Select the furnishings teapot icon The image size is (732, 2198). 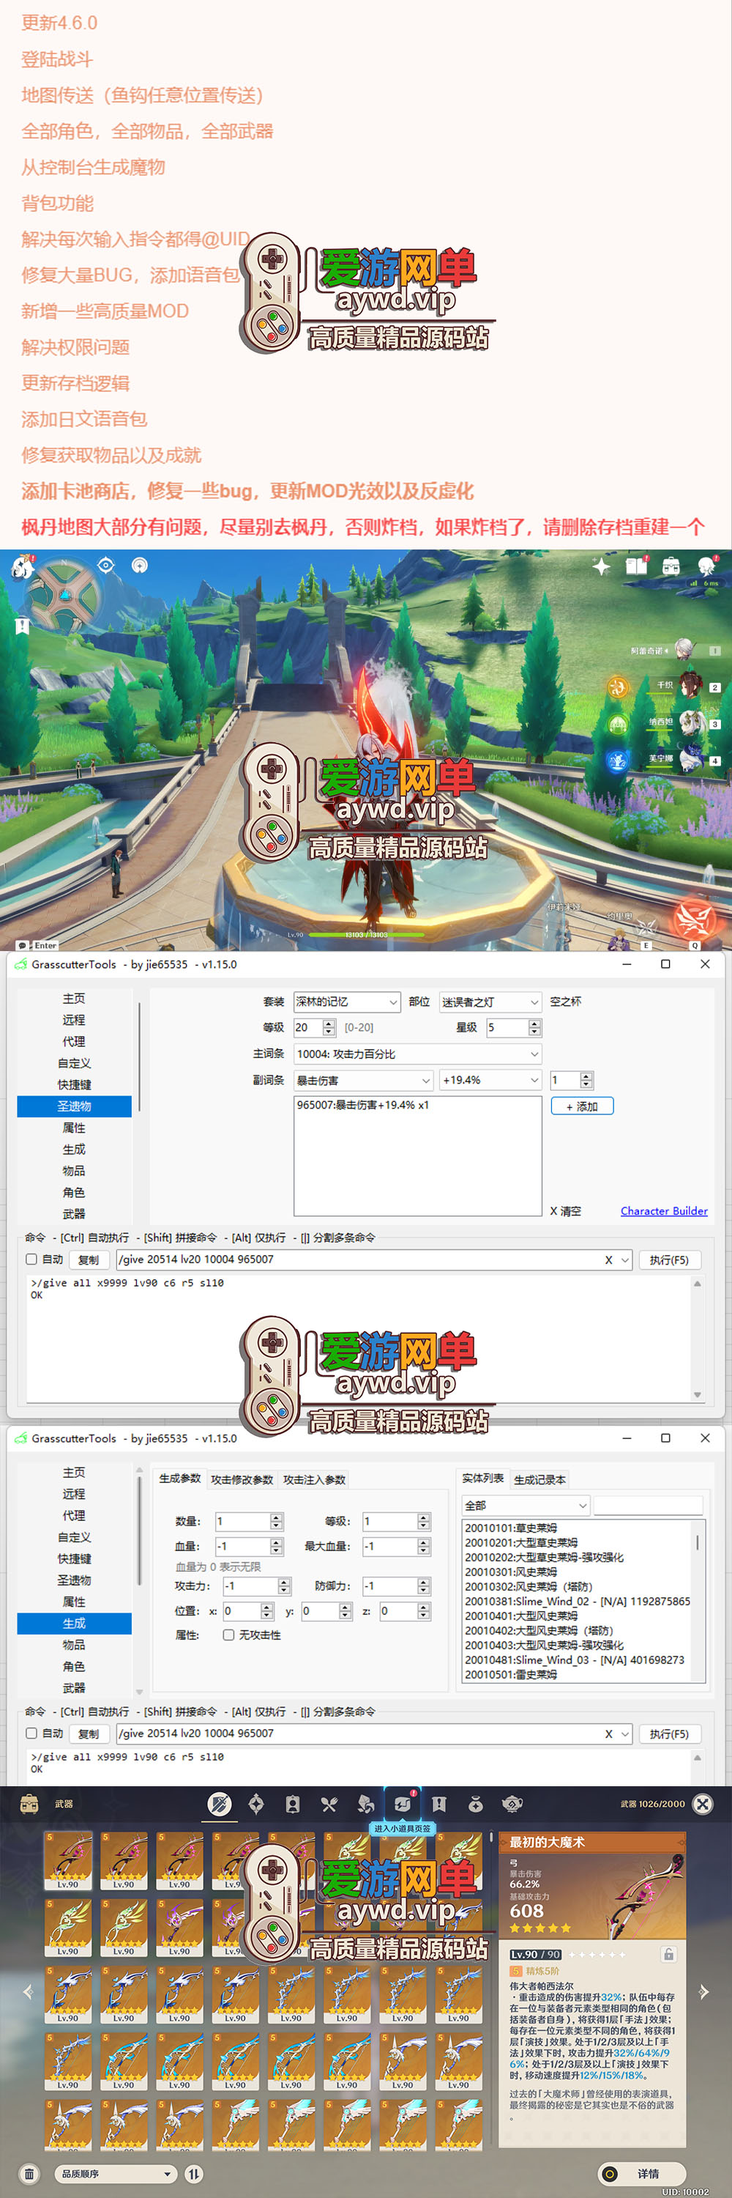point(513,1804)
